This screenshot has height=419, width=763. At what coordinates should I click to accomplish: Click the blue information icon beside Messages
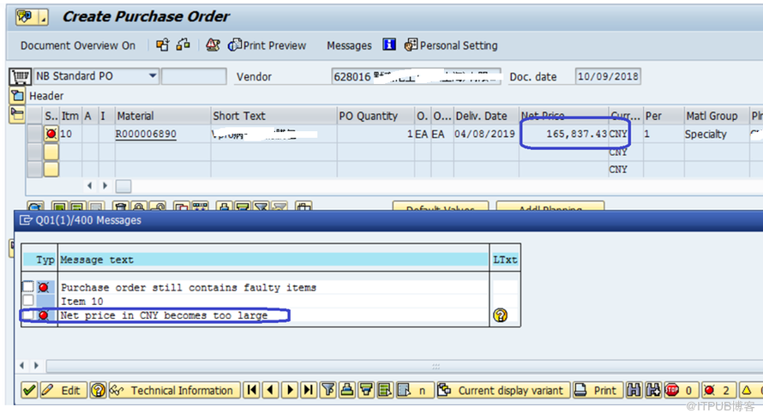pyautogui.click(x=389, y=45)
